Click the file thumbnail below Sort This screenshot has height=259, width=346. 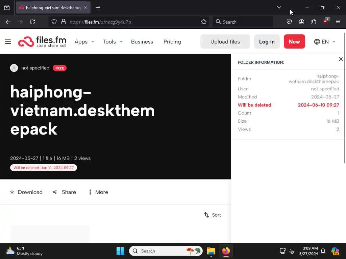pos(50,234)
